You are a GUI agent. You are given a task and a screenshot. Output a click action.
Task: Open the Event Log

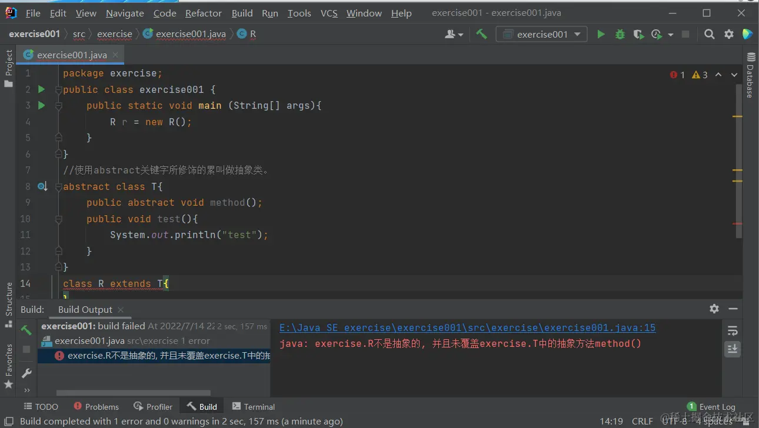click(x=711, y=406)
